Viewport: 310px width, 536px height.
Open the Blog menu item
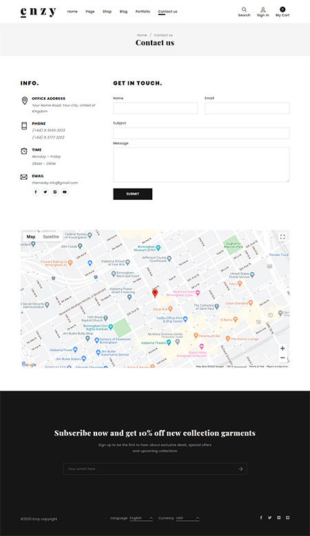point(123,12)
